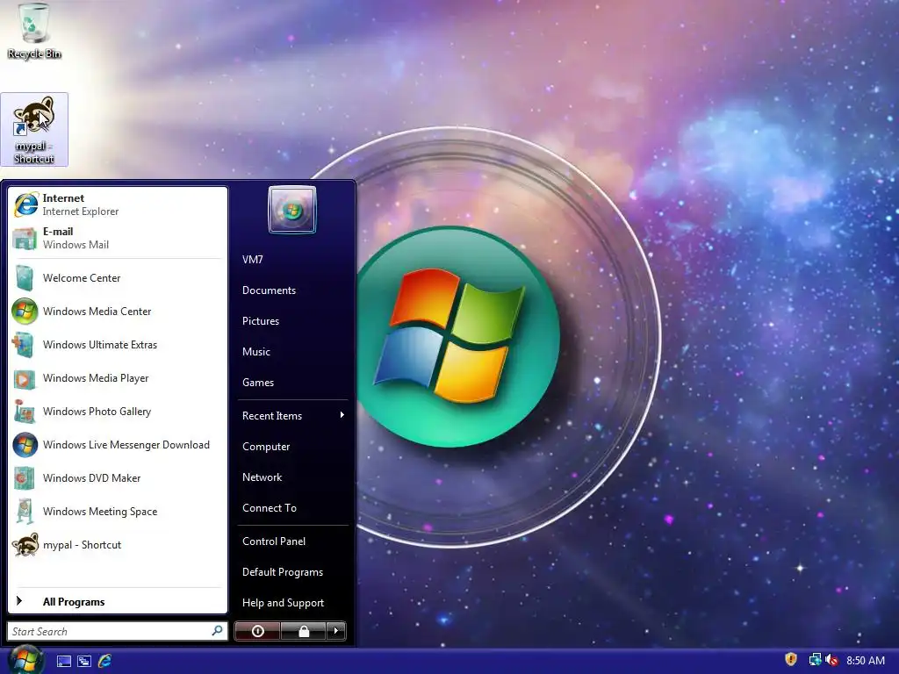Image resolution: width=899 pixels, height=674 pixels.
Task: Open the Internet Explorer quick launch icon
Action: 105,661
